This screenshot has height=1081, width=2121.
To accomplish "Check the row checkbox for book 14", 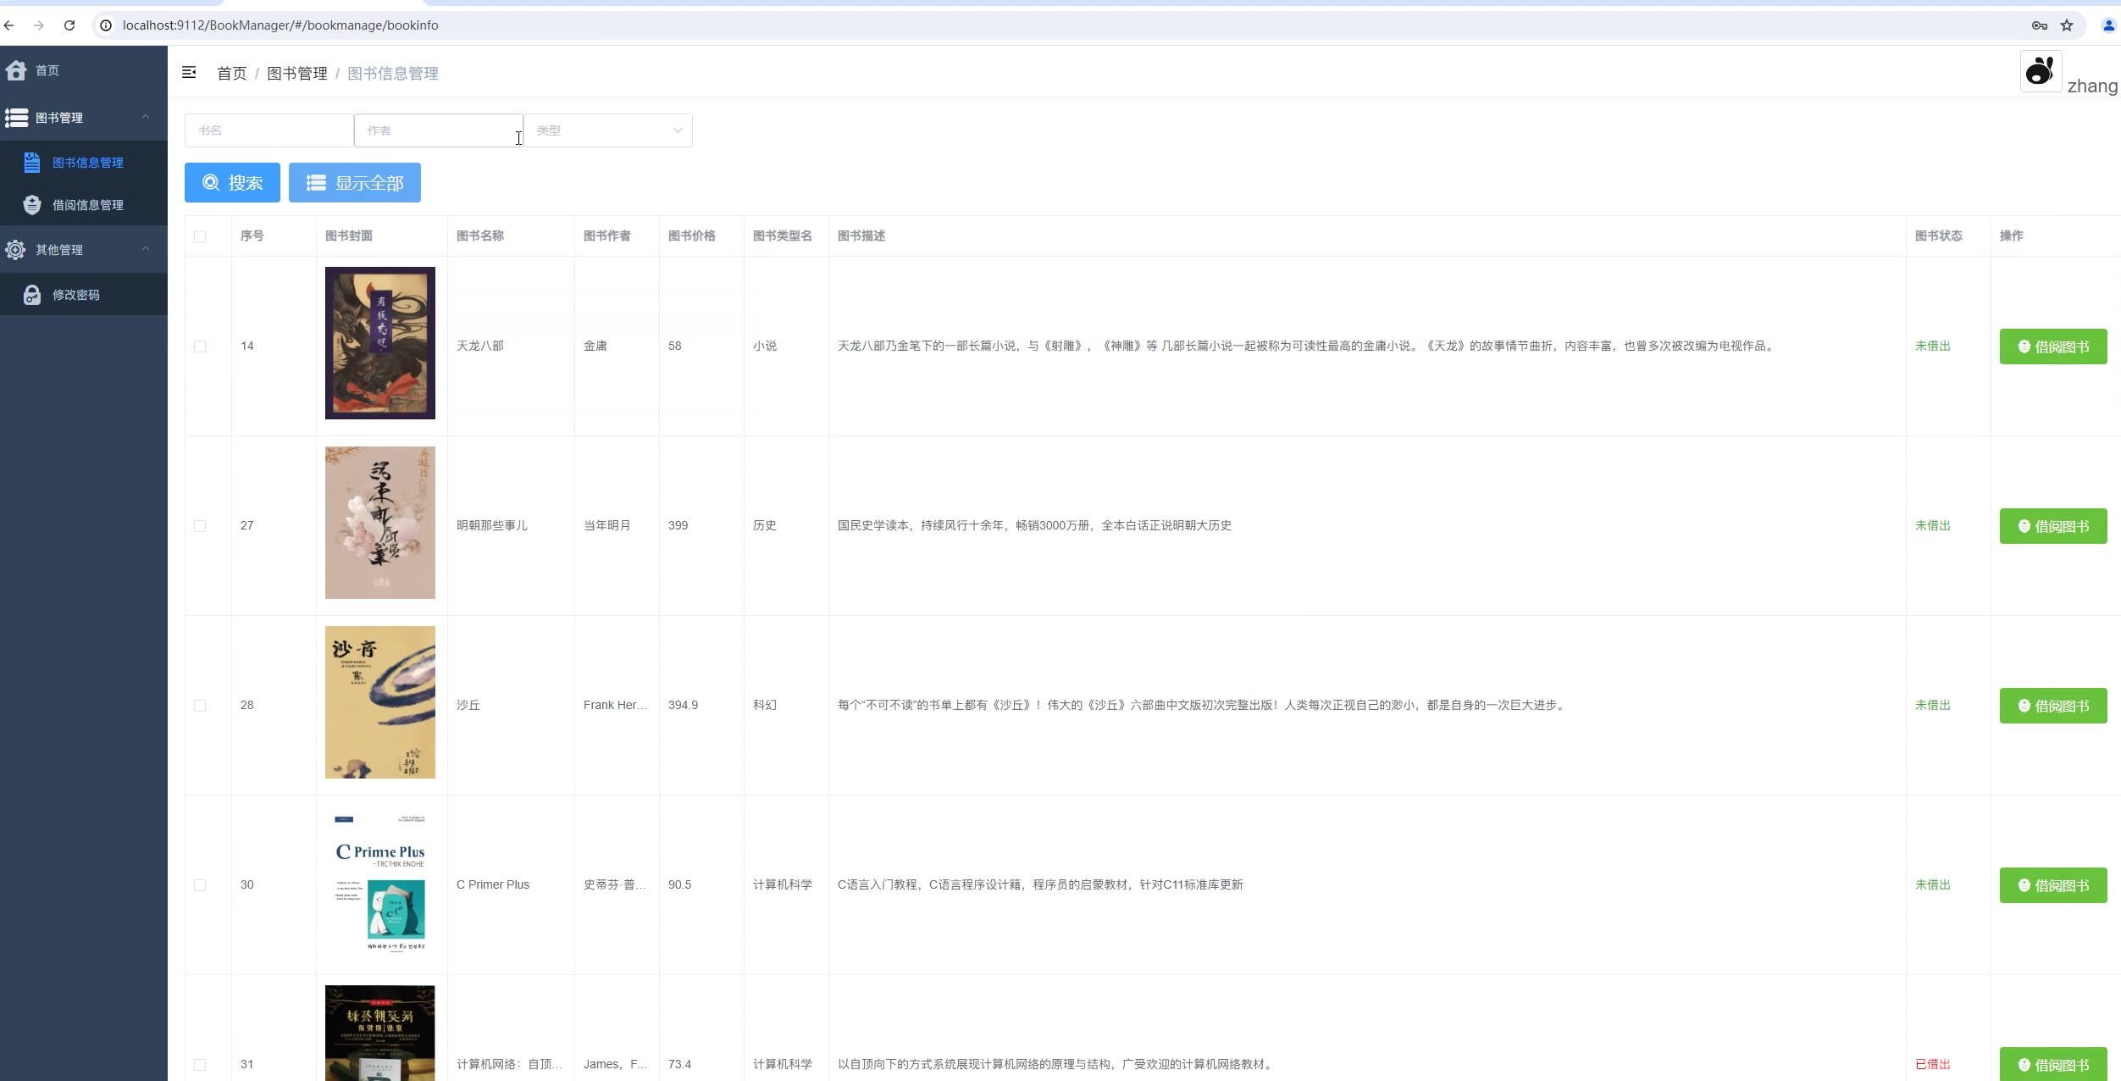I will pyautogui.click(x=200, y=346).
